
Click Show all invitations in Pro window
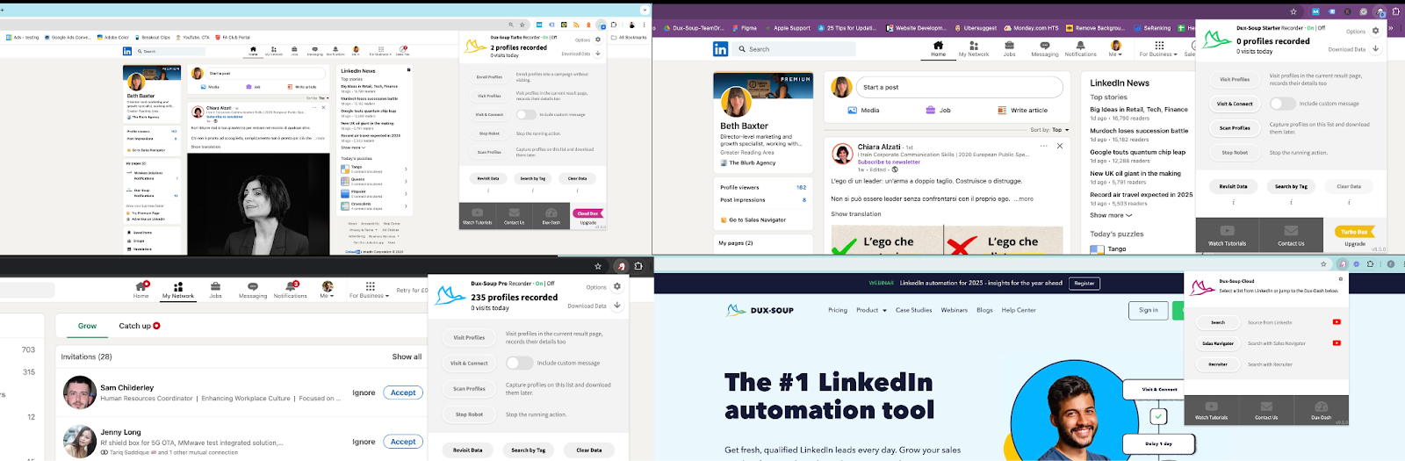click(407, 357)
